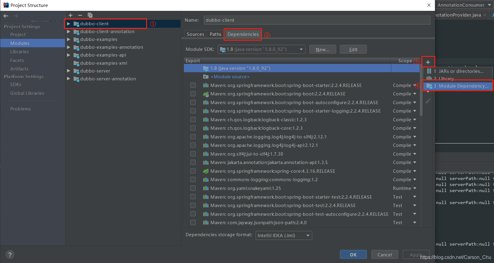Image resolution: width=494 pixels, height=263 pixels.
Task: Click the snakeyaml library icon
Action: [206, 188]
